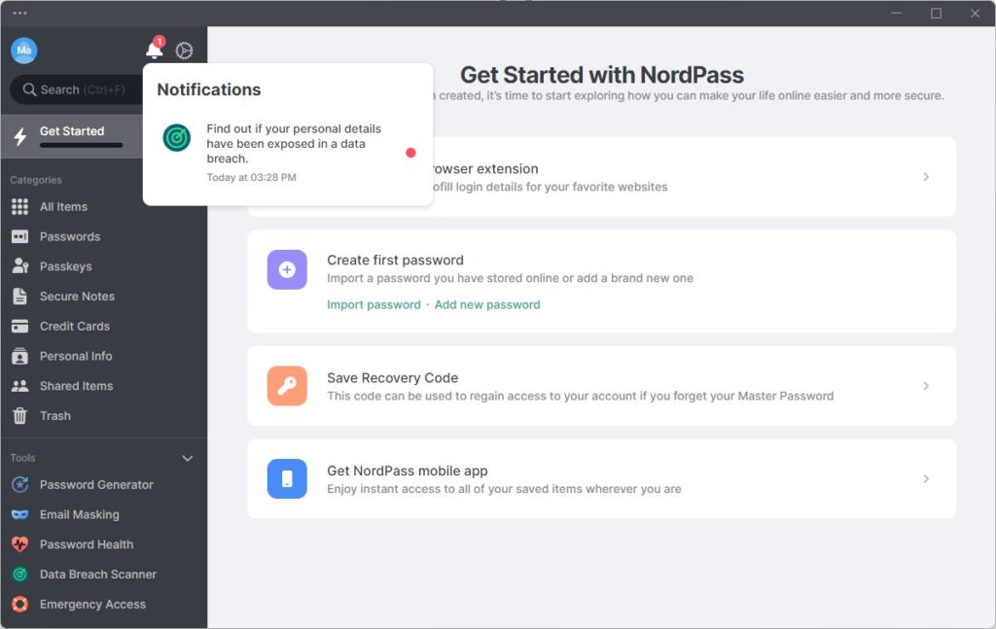Click the blue mobile phone app icon
Viewport: 996px width, 629px height.
(287, 478)
